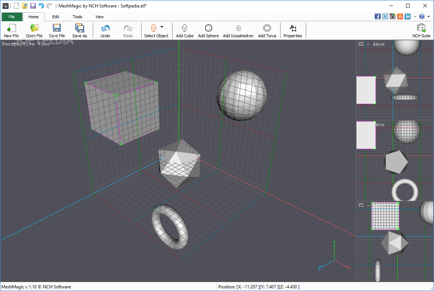Open the Select Object dropdown arrow

(162, 27)
